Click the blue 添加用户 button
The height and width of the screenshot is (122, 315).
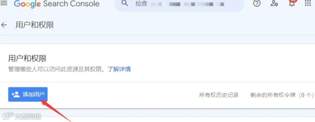[x=28, y=94]
